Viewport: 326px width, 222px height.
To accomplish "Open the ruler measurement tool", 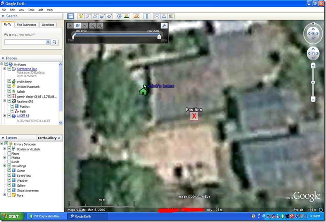I will (x=147, y=16).
